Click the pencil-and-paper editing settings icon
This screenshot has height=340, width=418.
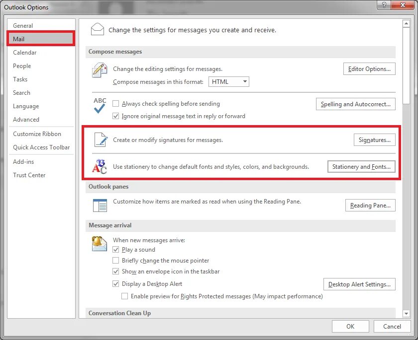tap(100, 70)
